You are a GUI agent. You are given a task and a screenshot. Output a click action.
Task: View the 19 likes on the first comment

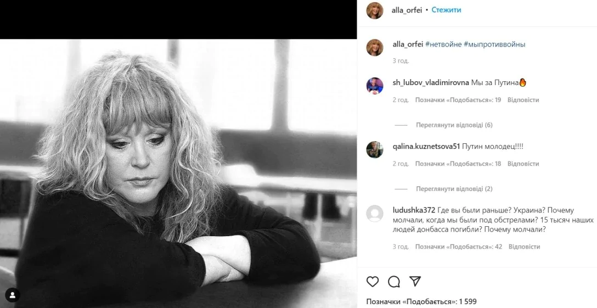[458, 100]
